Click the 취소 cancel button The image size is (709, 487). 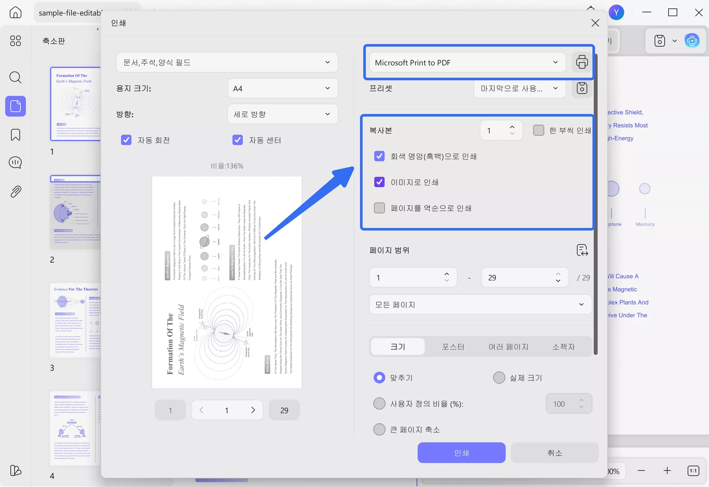555,453
